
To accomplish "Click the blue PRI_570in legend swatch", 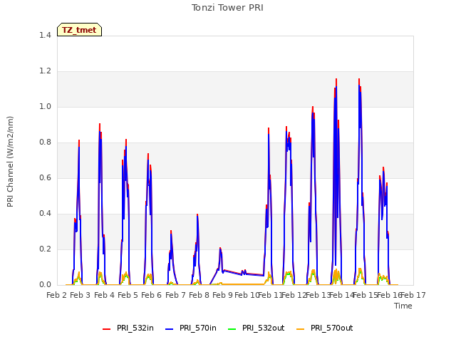I will point(170,329).
